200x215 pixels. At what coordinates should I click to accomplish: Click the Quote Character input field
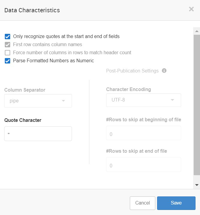(x=38, y=134)
